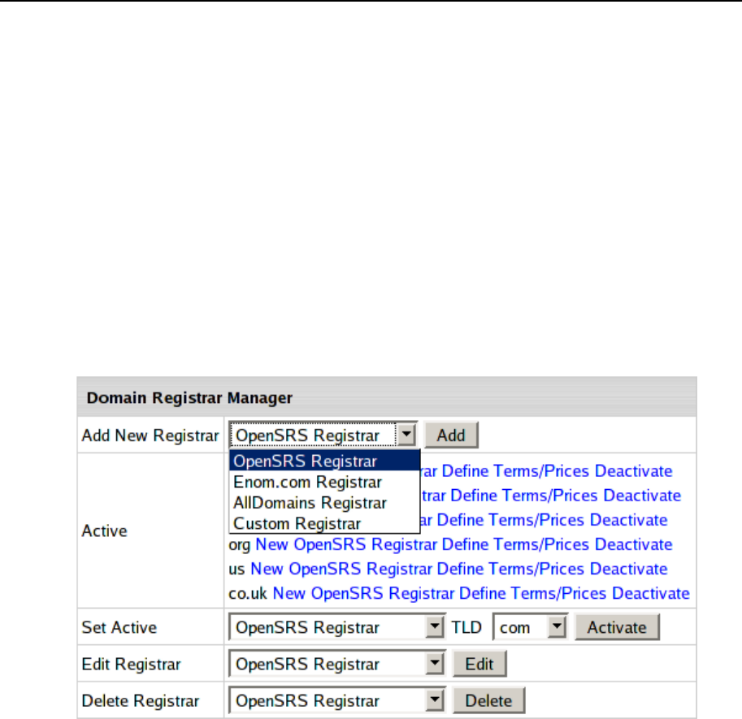Open New OpenSRS Registrar link for org
The image size is (742, 719).
coord(346,544)
